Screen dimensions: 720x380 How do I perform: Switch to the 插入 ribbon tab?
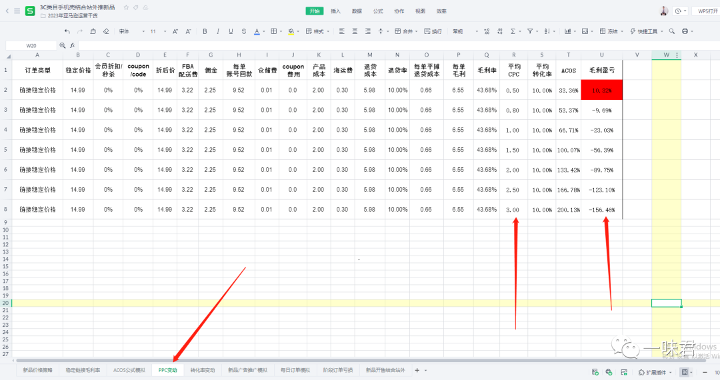[x=335, y=11]
